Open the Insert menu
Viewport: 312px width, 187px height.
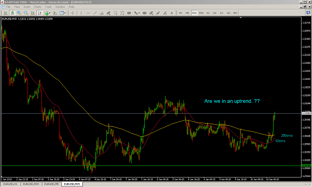27,7
